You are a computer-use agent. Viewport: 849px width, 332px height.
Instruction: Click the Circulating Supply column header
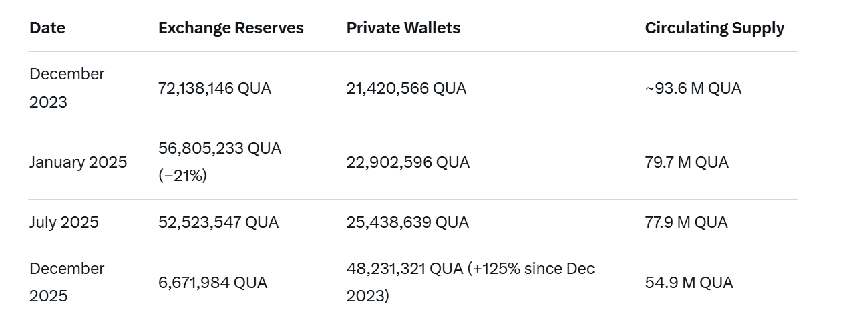(714, 28)
